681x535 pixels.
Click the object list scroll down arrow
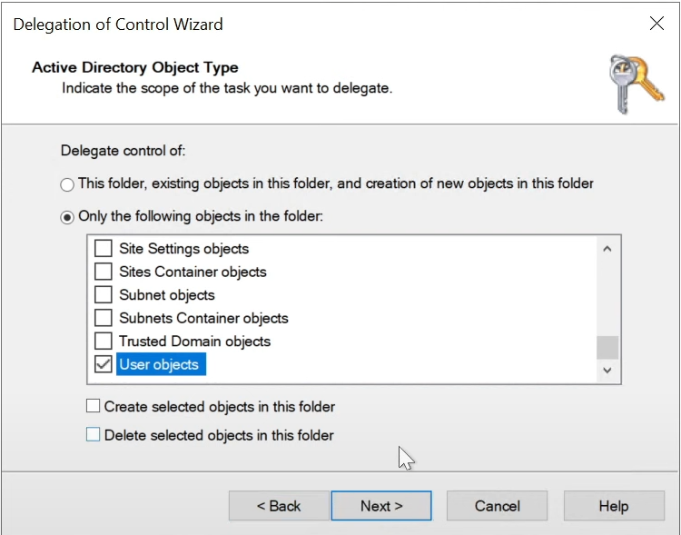pyautogui.click(x=607, y=371)
